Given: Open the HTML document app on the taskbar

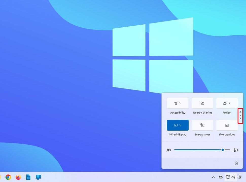Looking at the screenshot, I should 28,177.
